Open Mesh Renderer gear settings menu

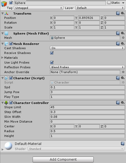click(123, 44)
